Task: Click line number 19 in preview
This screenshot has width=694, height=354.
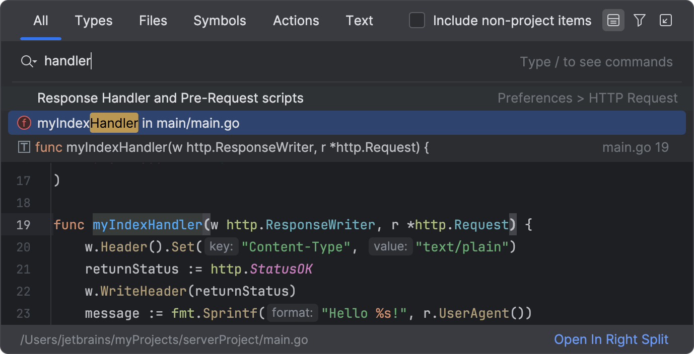Action: pyautogui.click(x=23, y=225)
